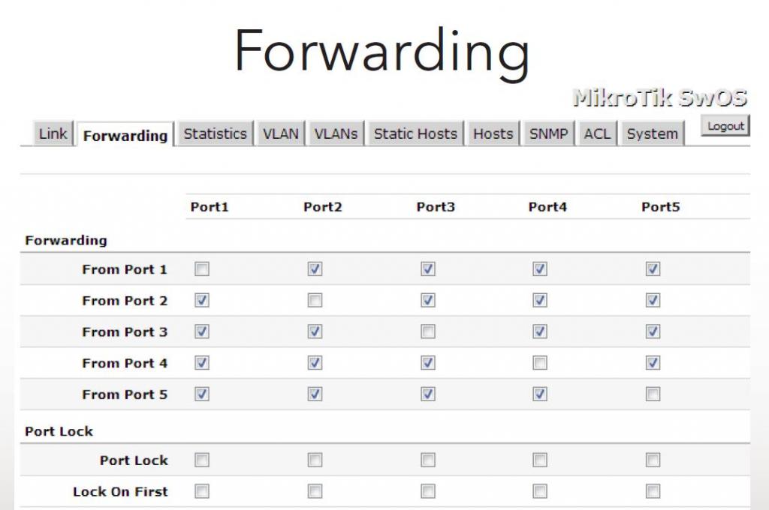
Task: Uncheck From Port 1 to Port2 forwarding
Action: coord(315,269)
